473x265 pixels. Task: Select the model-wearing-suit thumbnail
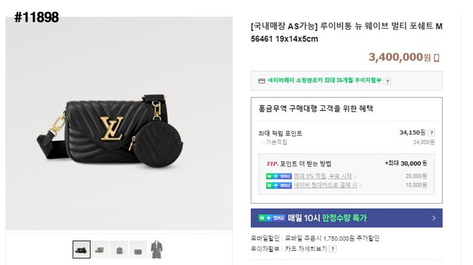(x=157, y=250)
